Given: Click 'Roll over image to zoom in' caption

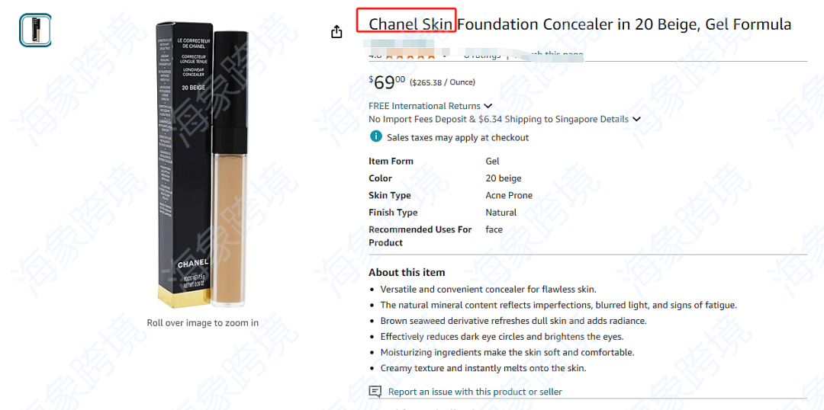Looking at the screenshot, I should click(203, 323).
